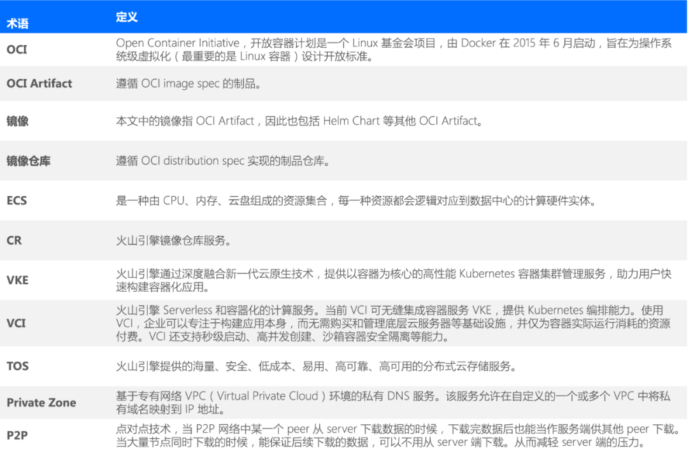Click the OCI distribution spec definition
Viewport: 688px width, 456px height.
coord(223,161)
